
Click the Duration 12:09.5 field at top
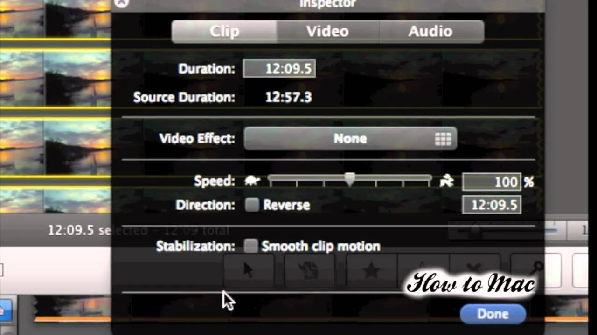(x=279, y=69)
